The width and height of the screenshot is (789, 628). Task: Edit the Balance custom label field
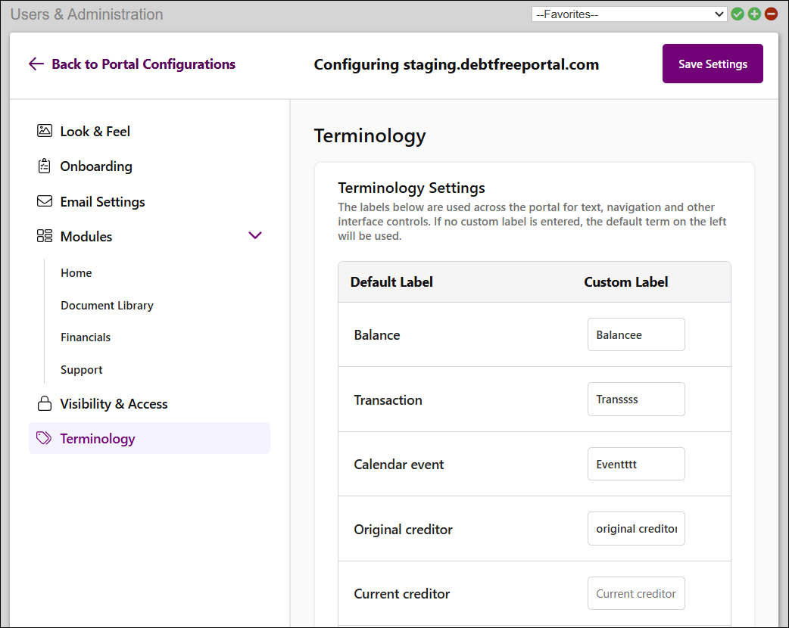636,334
